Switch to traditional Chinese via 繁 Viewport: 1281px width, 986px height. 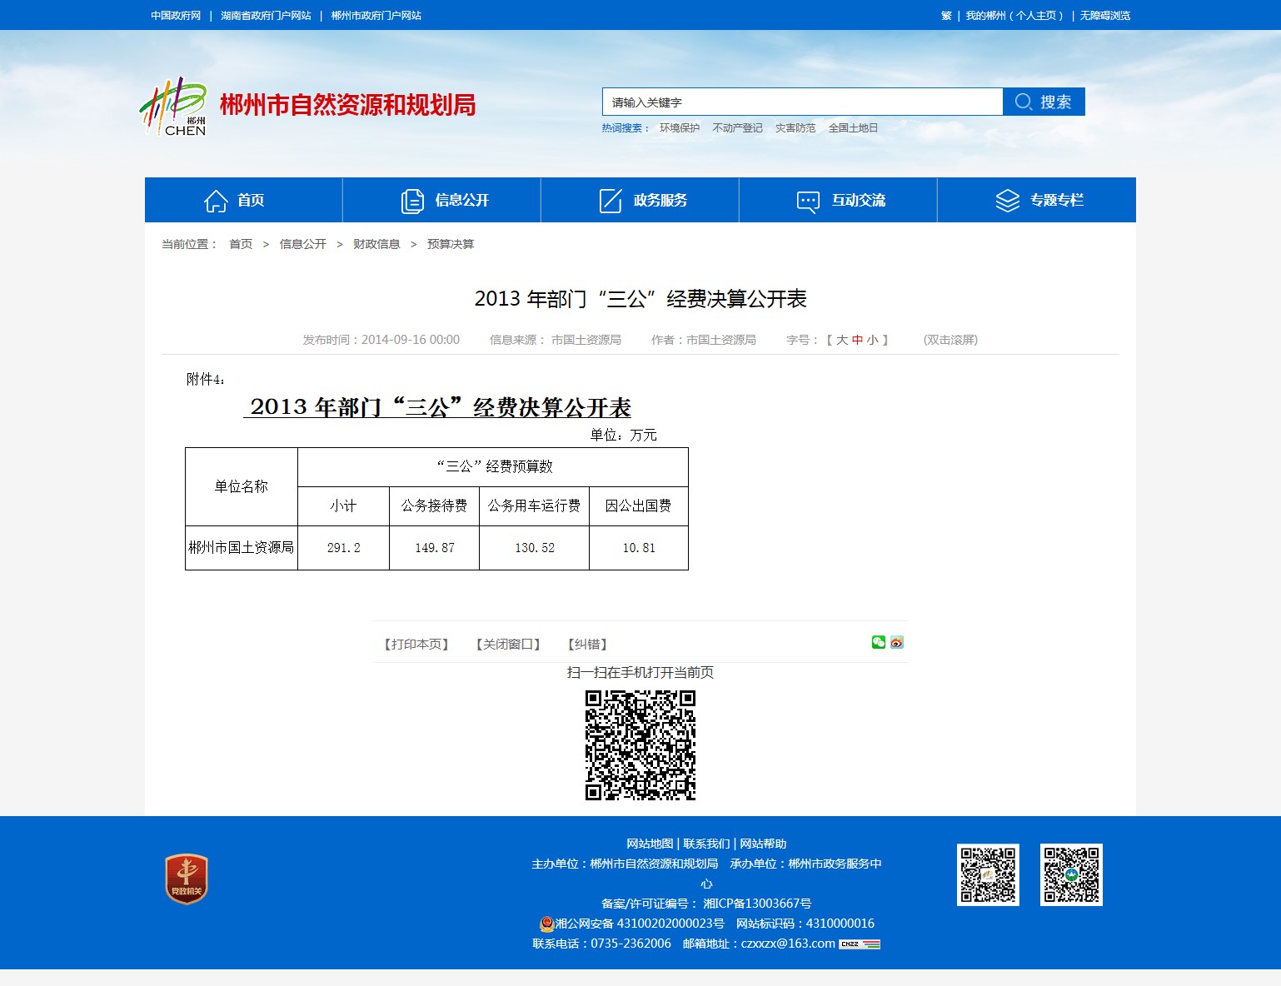click(946, 16)
